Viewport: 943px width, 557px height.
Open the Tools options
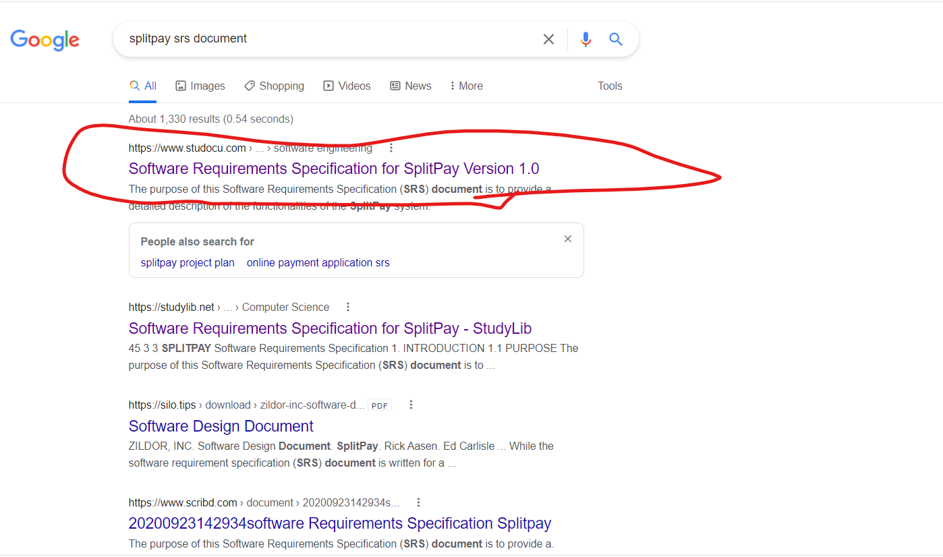pos(609,86)
